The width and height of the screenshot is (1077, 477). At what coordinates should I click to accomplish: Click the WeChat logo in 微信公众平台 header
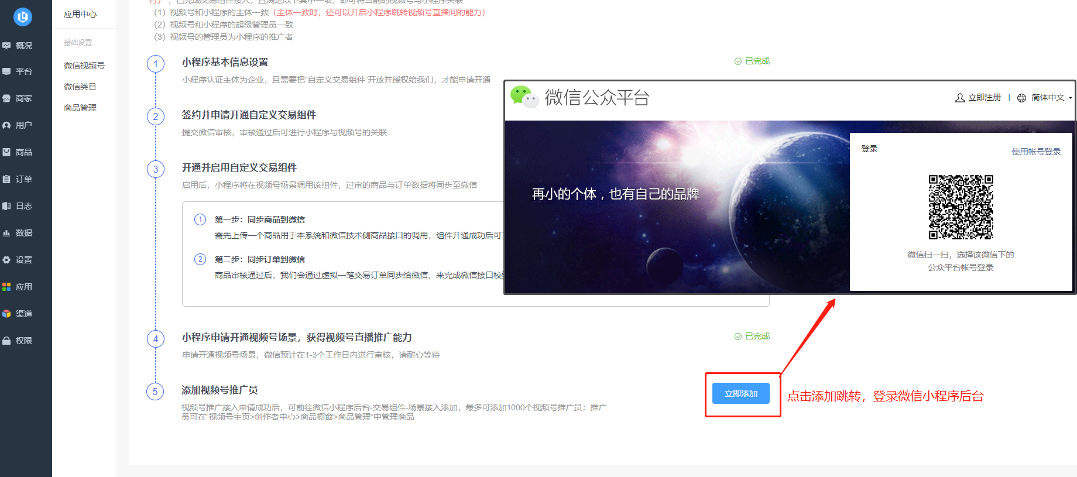[524, 97]
